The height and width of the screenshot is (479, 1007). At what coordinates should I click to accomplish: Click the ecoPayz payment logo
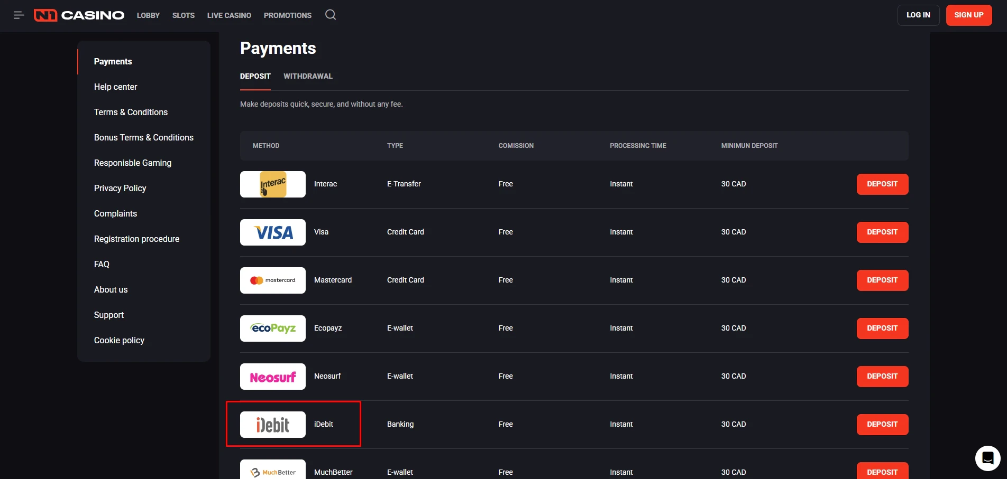coord(273,328)
